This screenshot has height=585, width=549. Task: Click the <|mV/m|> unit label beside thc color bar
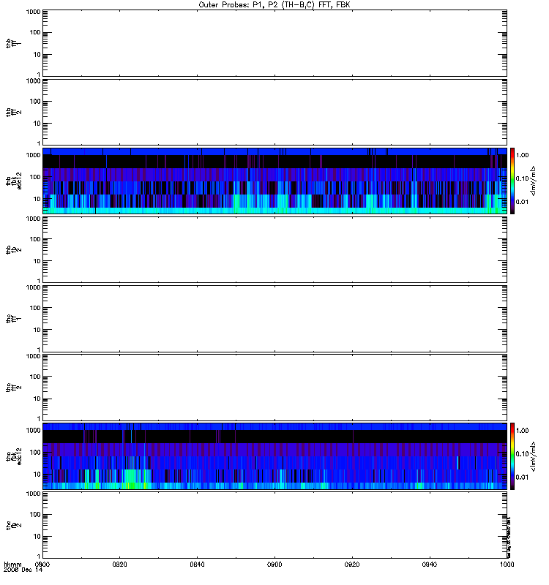534,456
